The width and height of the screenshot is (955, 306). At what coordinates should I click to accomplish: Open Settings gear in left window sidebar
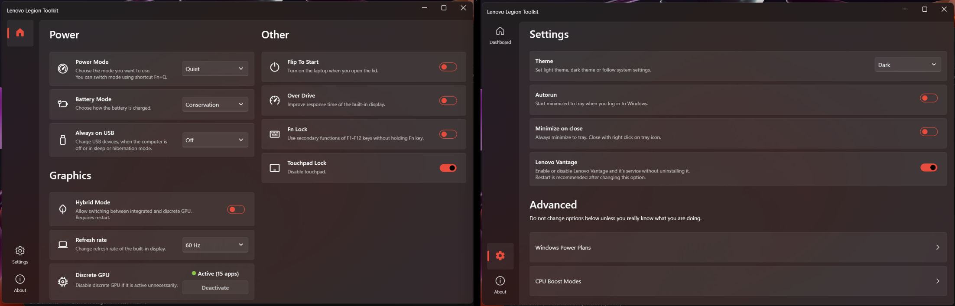click(20, 251)
